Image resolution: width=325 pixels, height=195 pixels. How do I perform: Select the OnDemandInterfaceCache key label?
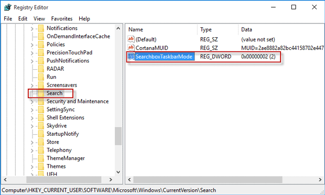point(78,36)
